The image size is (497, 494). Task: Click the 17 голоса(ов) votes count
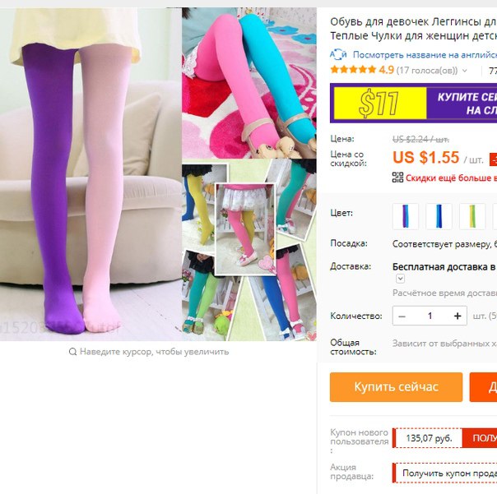tap(428, 70)
